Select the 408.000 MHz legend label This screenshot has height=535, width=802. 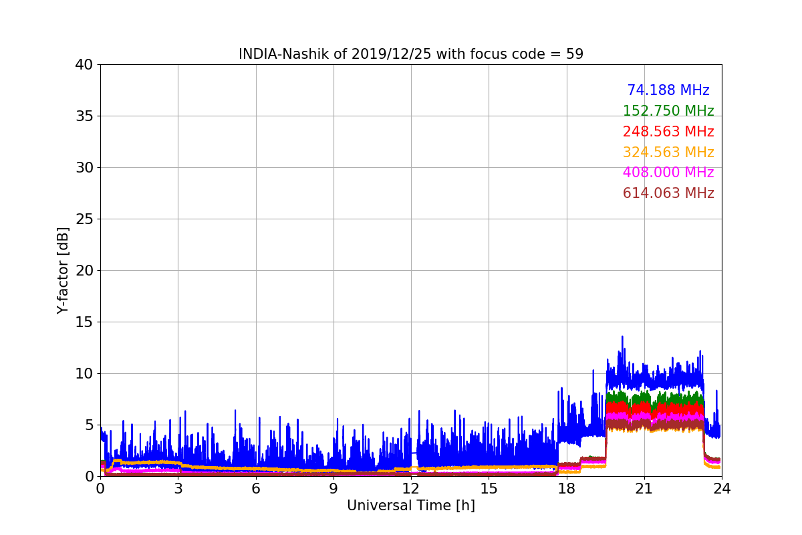pos(668,173)
